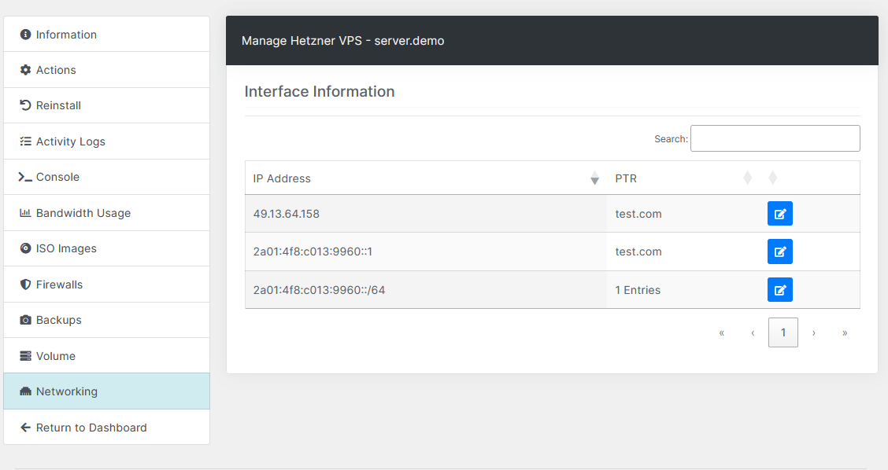Open the Actions sidebar item
Image resolution: width=888 pixels, height=470 pixels.
(x=56, y=70)
